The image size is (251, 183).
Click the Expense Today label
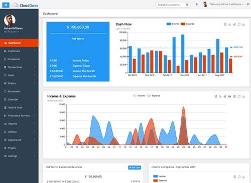point(81,66)
